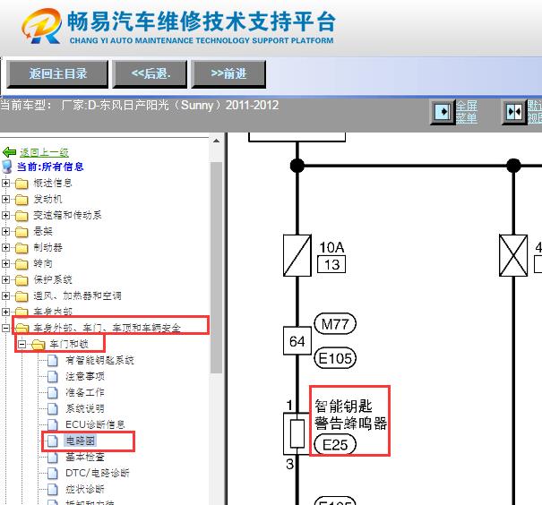Open the 有智能钥匙系统 document
This screenshot has width=542, height=505.
click(99, 360)
